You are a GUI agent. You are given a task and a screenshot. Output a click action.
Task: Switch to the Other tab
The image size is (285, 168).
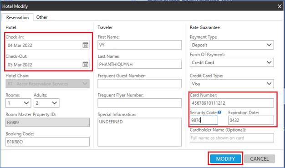[x=42, y=17]
